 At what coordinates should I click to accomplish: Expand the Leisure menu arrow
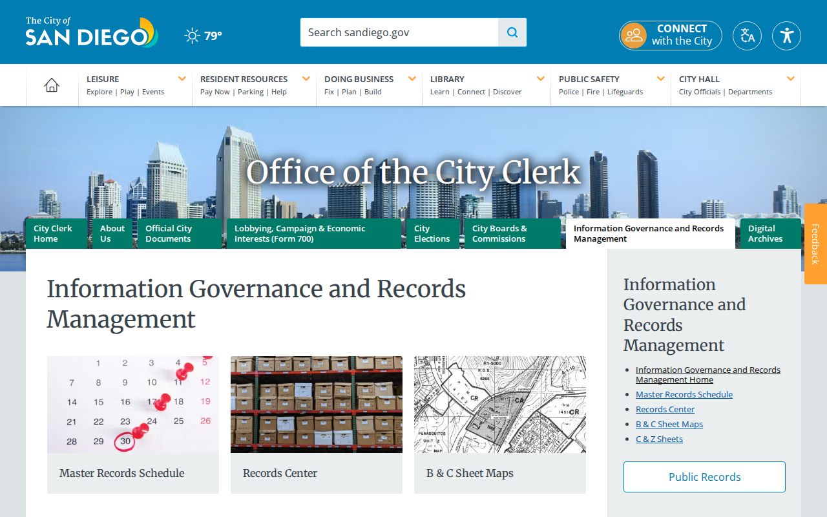182,79
